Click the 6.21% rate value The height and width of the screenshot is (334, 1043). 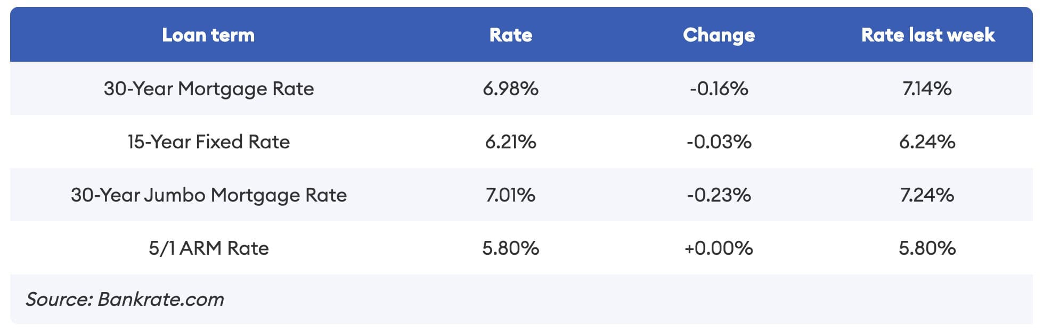coord(510,141)
